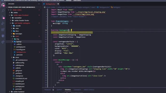Open the CHANGELOG.md file
The height and width of the screenshot is (93, 166).
[x=21, y=79]
